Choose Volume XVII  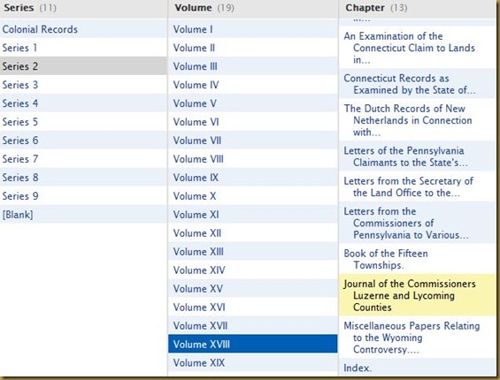click(x=252, y=325)
